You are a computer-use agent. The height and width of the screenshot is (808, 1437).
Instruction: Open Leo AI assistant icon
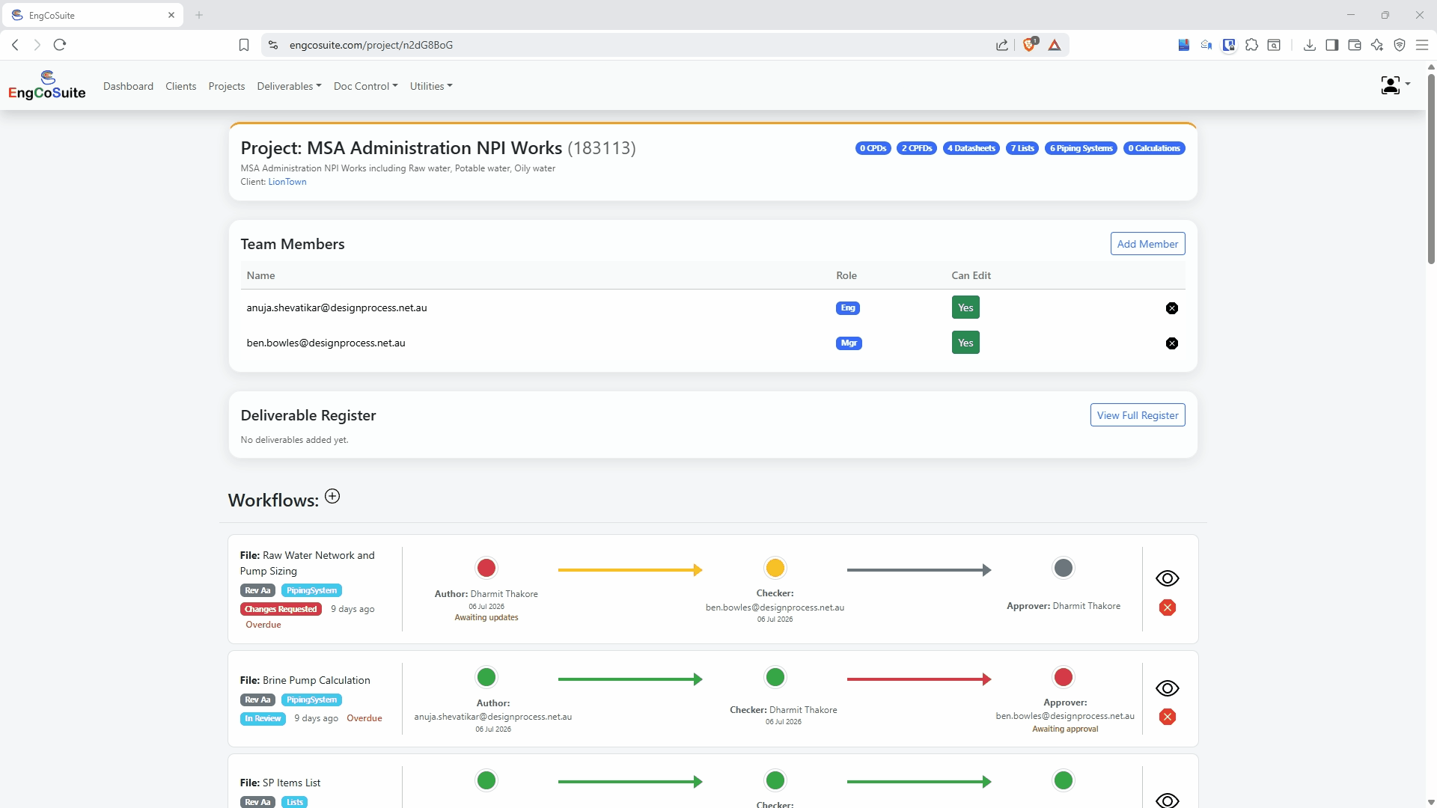1377,45
